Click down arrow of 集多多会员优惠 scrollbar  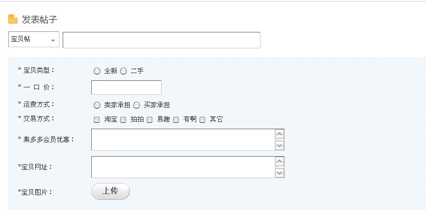click(x=279, y=145)
